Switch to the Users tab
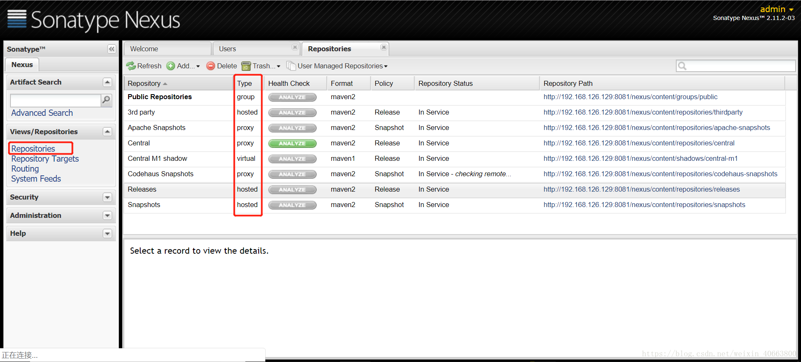This screenshot has width=801, height=362. click(x=256, y=49)
